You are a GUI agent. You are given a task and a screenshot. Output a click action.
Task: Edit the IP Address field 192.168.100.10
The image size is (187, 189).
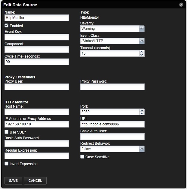point(37,124)
